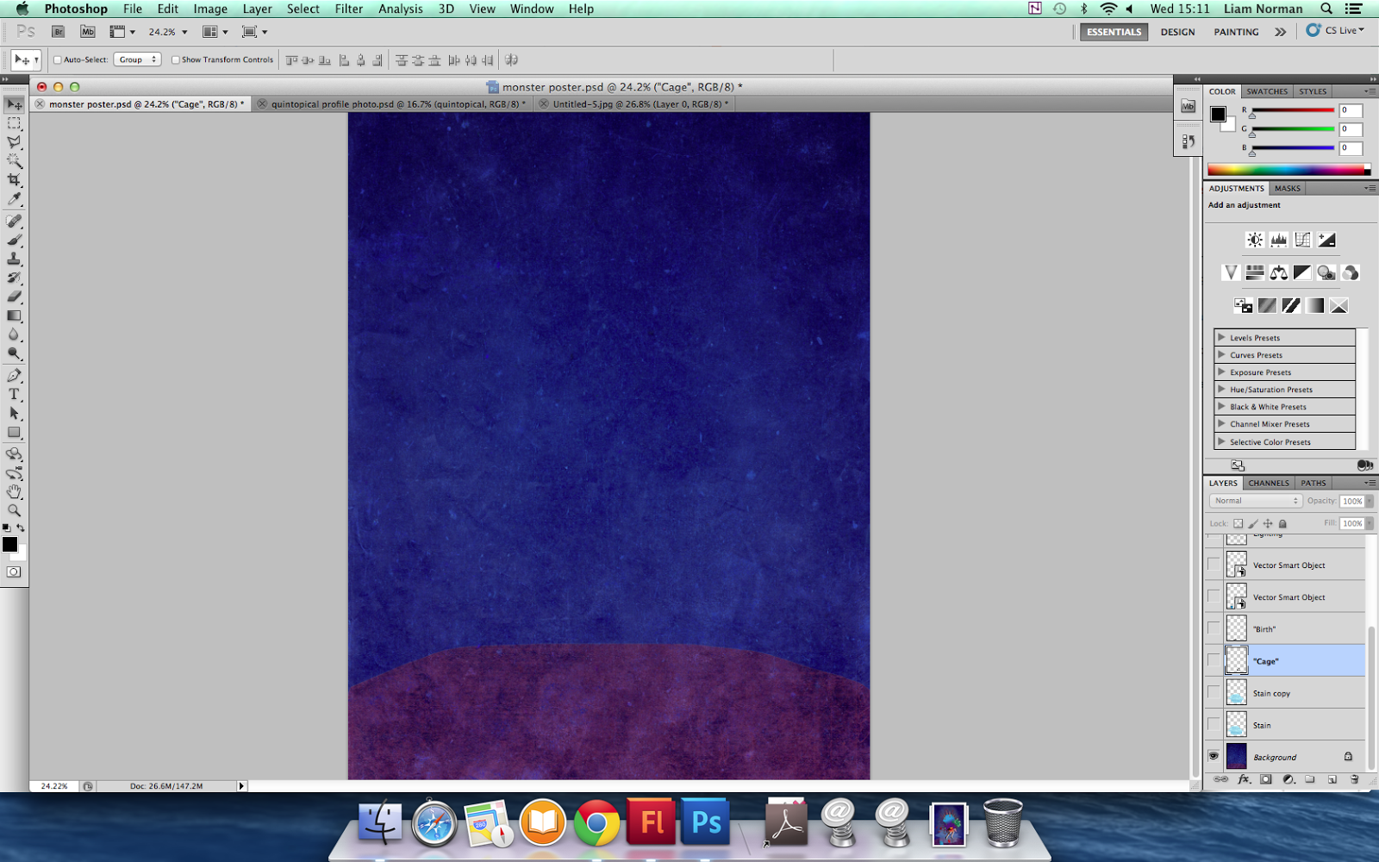Click the toolbox foreground color swatch
Screen dimensions: 1379x862
coord(9,545)
